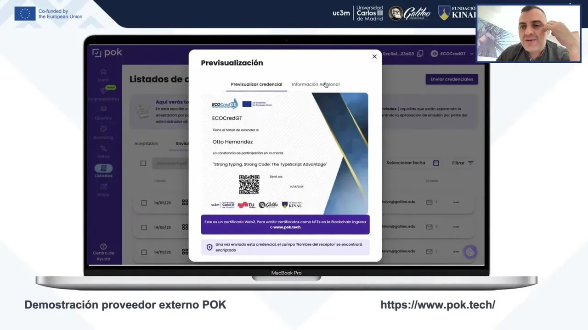Click Enviar credenciales button
The image size is (588, 330).
tap(452, 79)
